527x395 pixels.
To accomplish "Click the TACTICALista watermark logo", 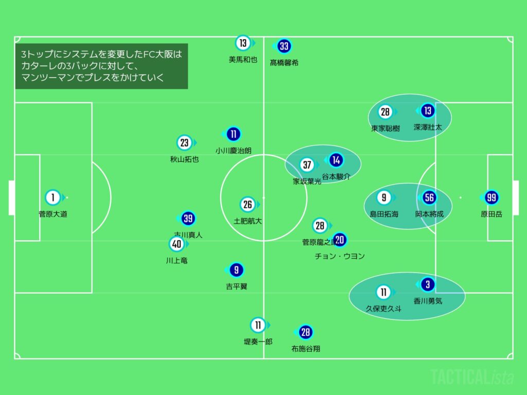I will (472, 377).
